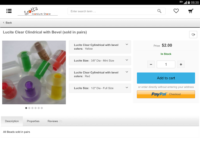Image resolution: width=200 pixels, height=150 pixels.
Task: Tap the Scott's Icenium Store logo
Action: (x=37, y=11)
